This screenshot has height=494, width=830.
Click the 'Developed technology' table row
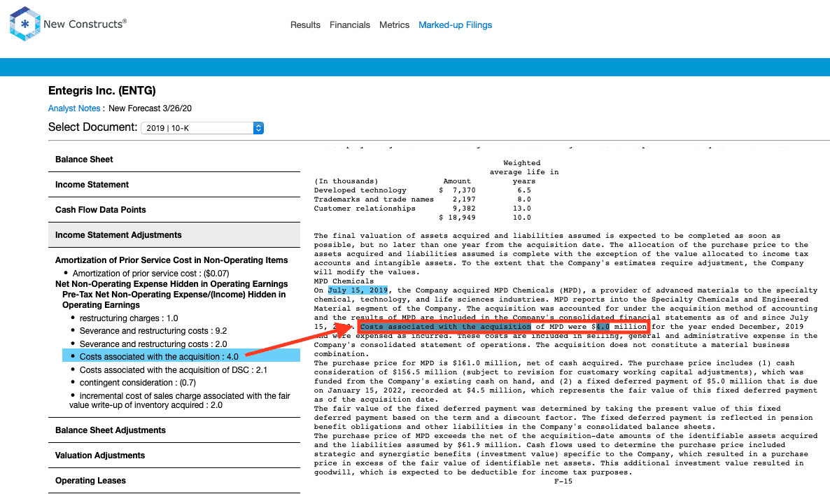point(423,190)
